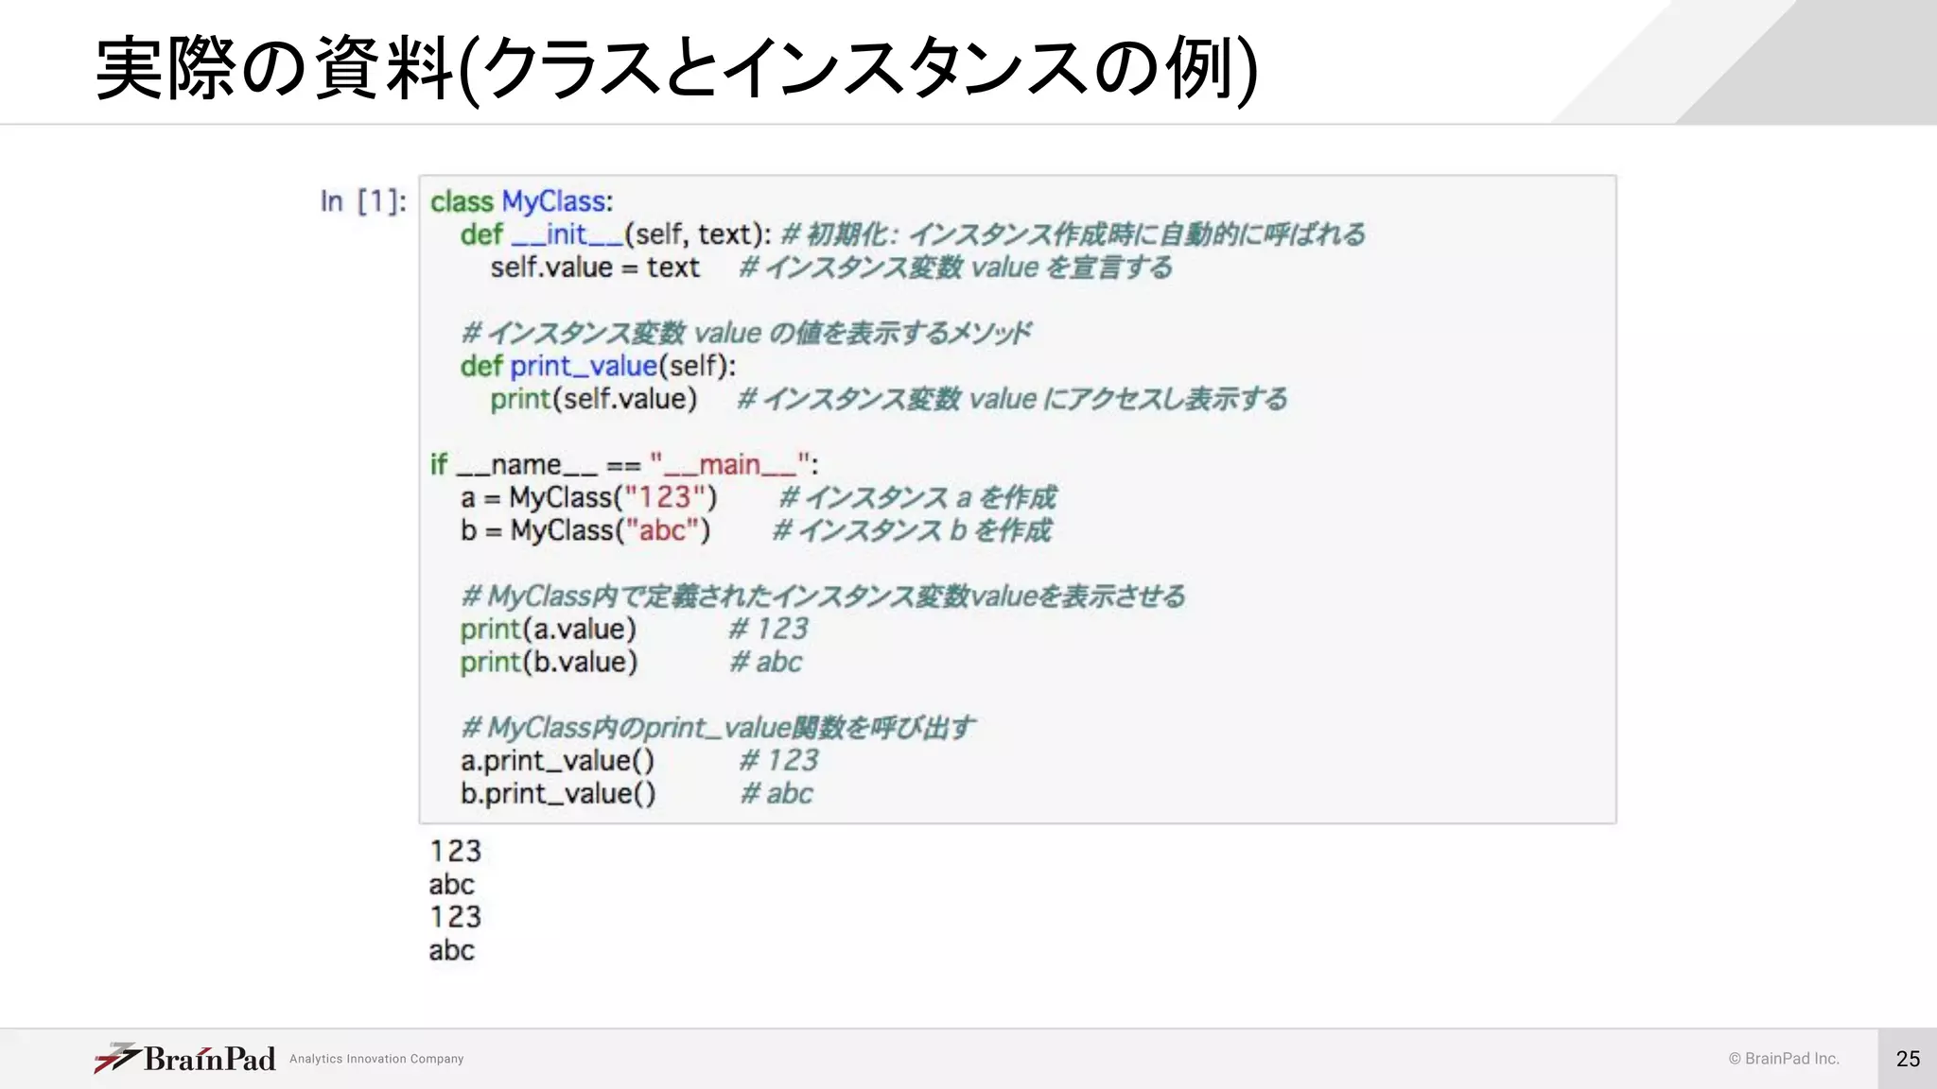Viewport: 1937px width, 1089px height.
Task: Click the 'print(b.value)' line
Action: pos(550,662)
